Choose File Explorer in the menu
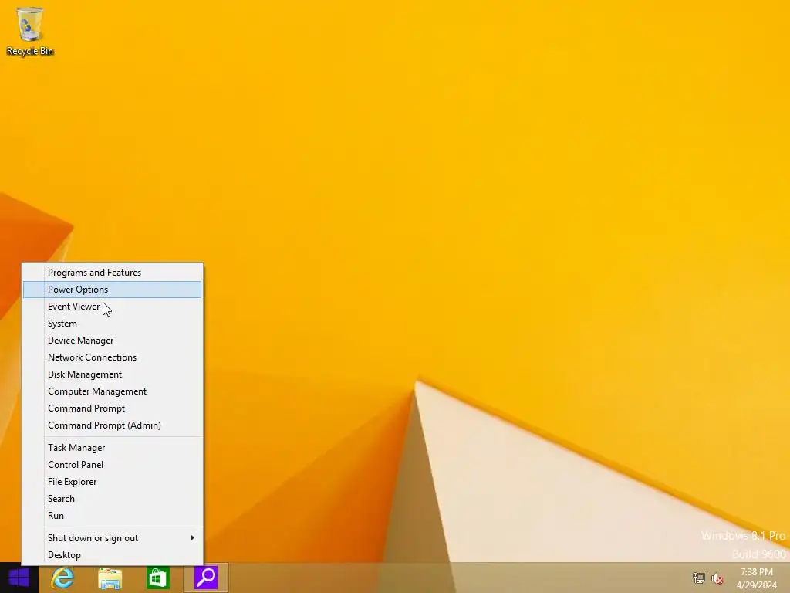The height and width of the screenshot is (593, 790). (x=112, y=482)
